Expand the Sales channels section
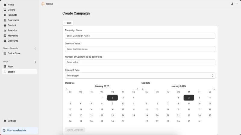Image resolution: width=241 pixels, height=135 pixels. click(36, 49)
